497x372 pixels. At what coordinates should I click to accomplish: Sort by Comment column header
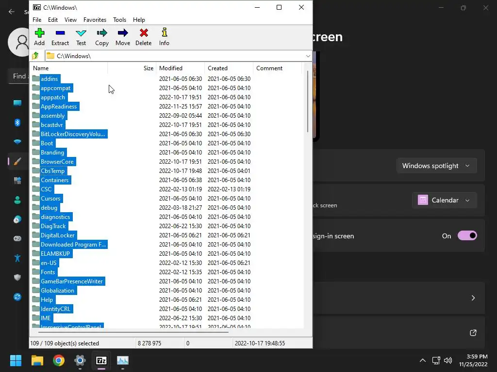(277, 68)
